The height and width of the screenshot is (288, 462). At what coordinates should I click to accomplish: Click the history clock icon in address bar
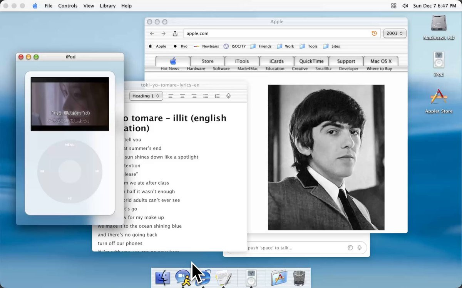click(x=374, y=33)
